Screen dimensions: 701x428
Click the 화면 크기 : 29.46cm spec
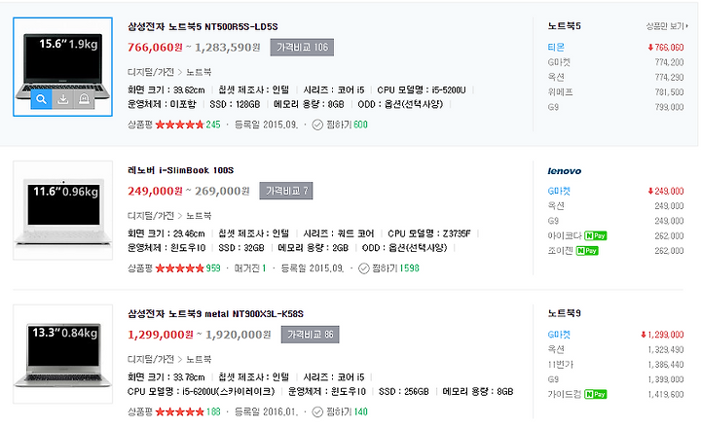[x=166, y=233]
